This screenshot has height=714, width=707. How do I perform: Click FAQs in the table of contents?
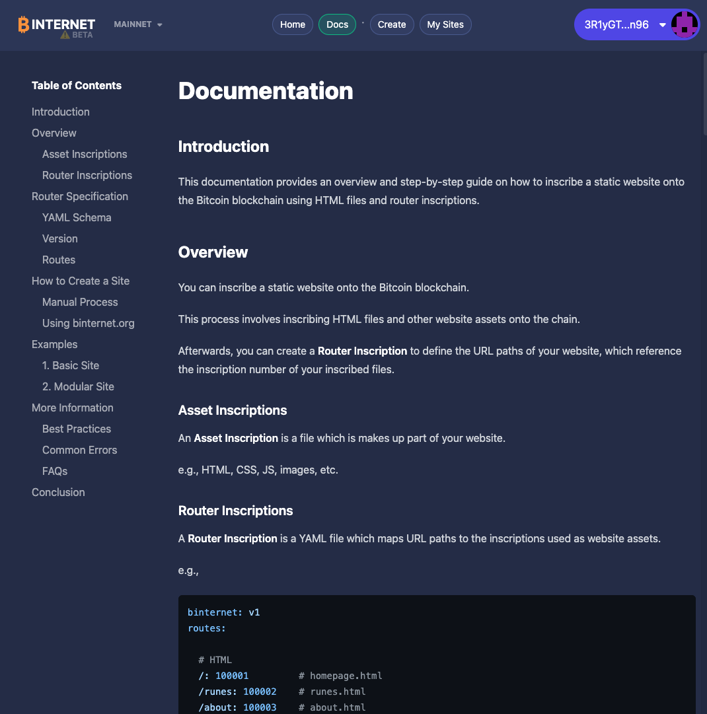click(x=55, y=471)
